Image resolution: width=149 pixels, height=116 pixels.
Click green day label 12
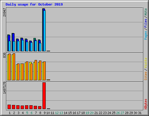click(57, 113)
